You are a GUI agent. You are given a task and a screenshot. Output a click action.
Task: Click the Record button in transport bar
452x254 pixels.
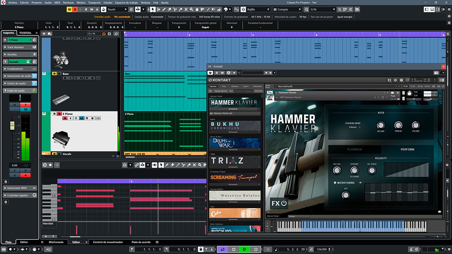tap(255, 249)
